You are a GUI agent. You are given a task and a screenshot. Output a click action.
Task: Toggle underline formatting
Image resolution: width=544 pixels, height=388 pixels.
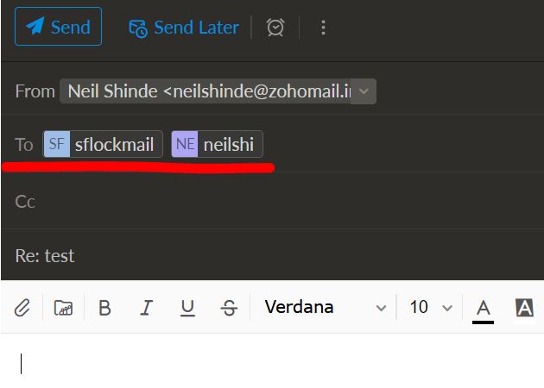187,308
